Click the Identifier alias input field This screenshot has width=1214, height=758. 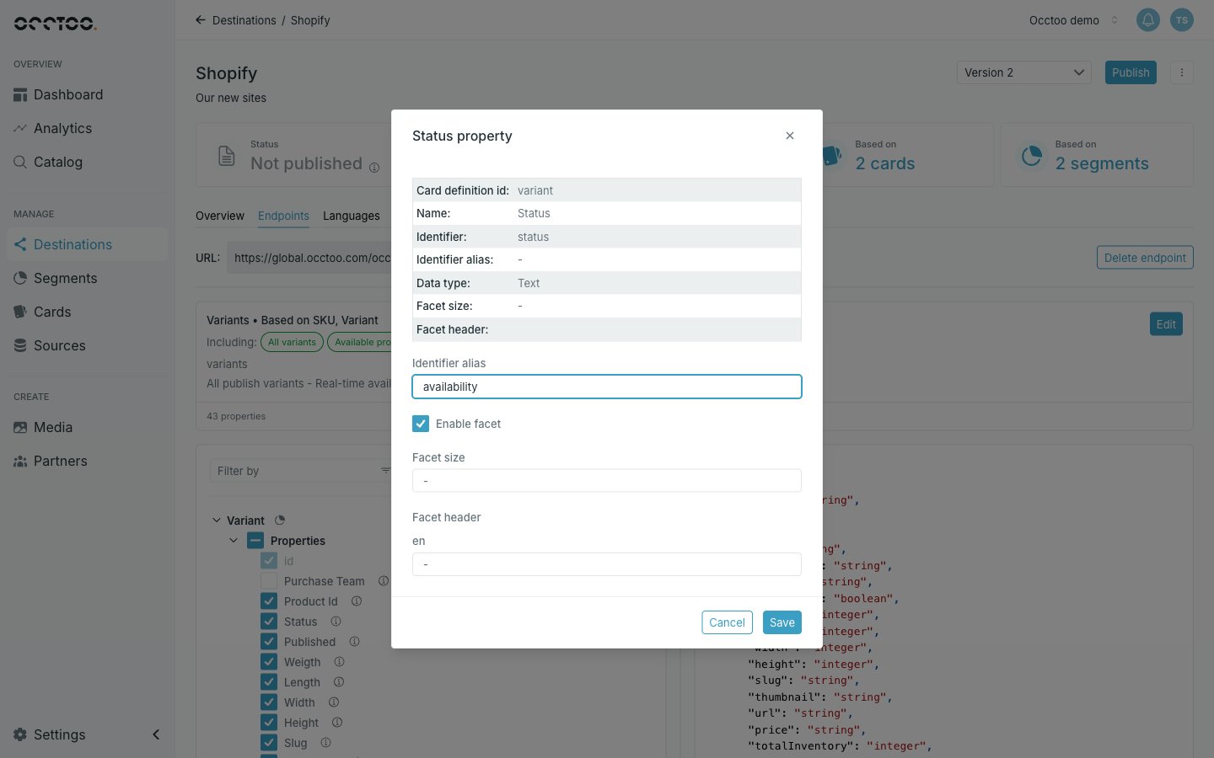(x=607, y=387)
